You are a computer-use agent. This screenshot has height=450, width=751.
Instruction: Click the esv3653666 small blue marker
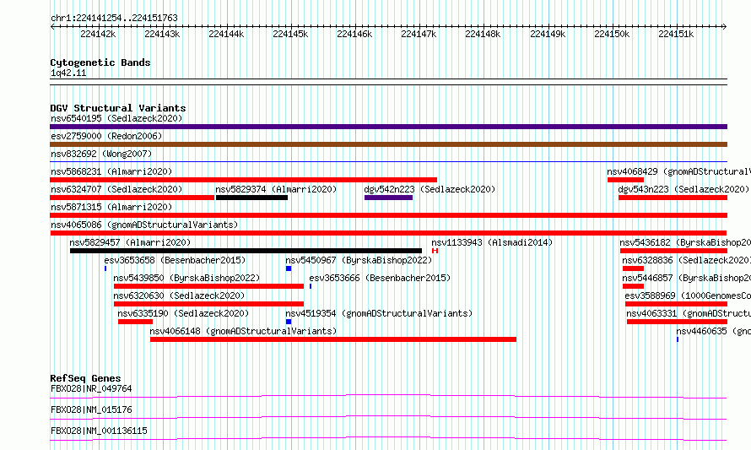click(x=311, y=286)
